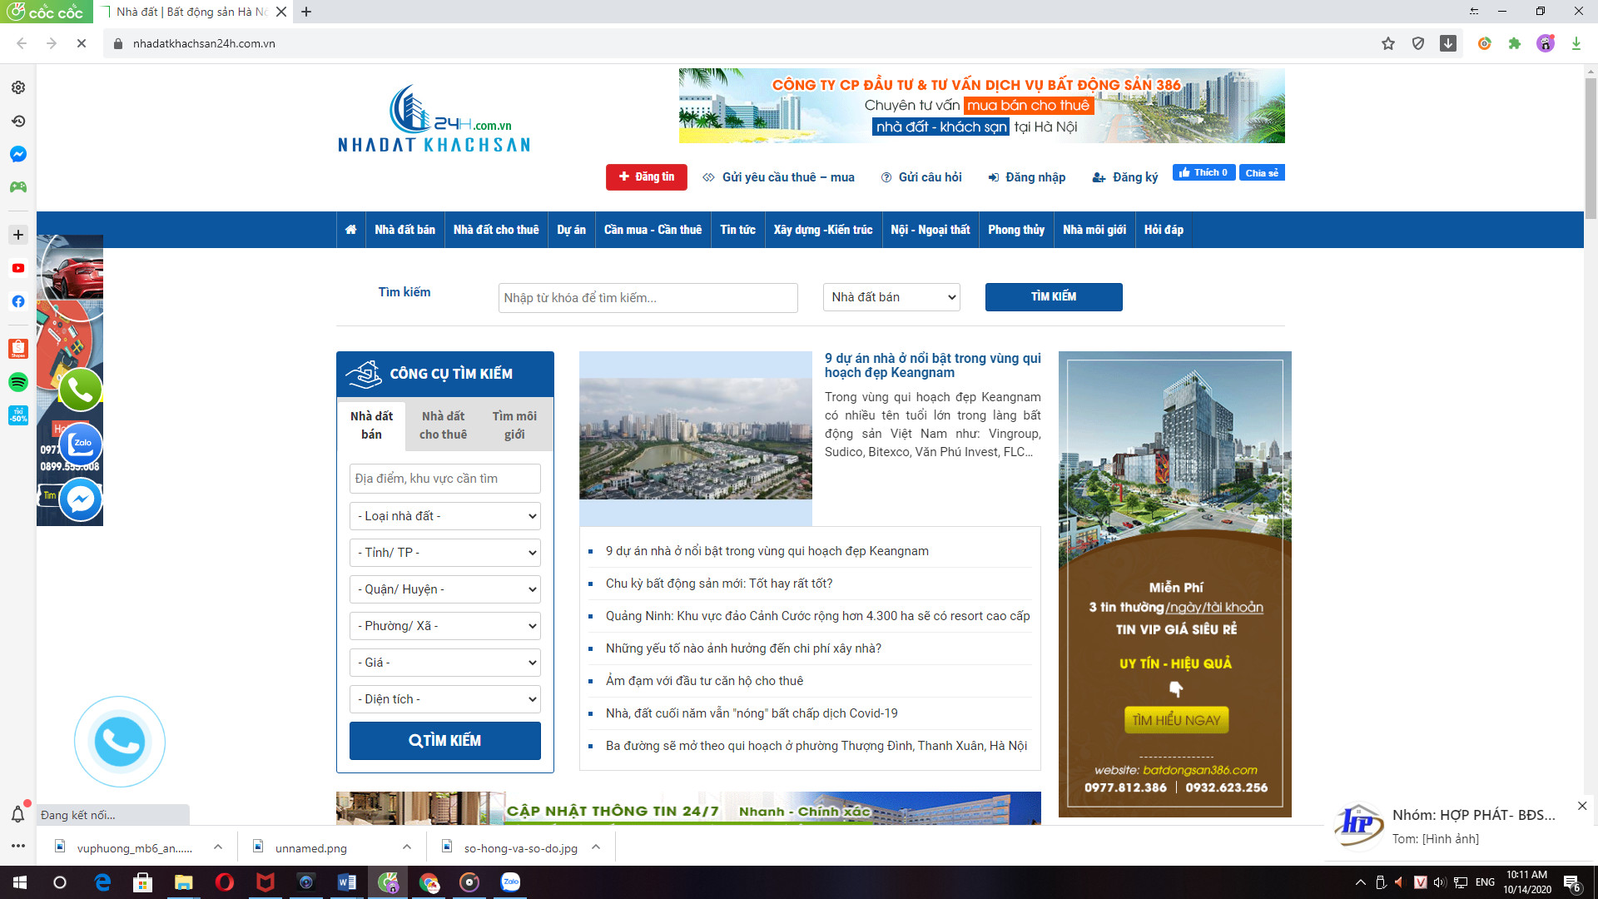
Task: Click the Địa điểm, khu vực cần tìm field
Action: [x=445, y=479]
